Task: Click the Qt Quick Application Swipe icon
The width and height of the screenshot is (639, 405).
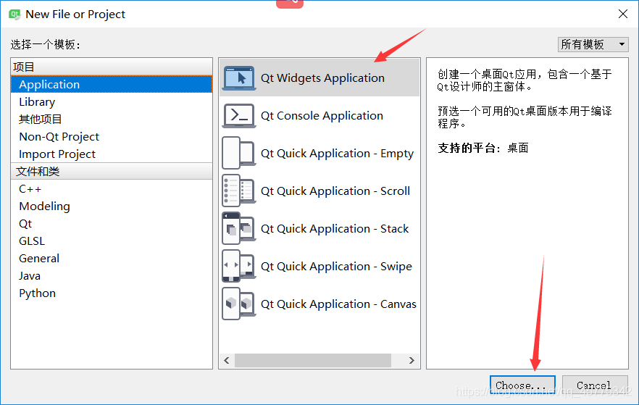Action: click(x=239, y=267)
